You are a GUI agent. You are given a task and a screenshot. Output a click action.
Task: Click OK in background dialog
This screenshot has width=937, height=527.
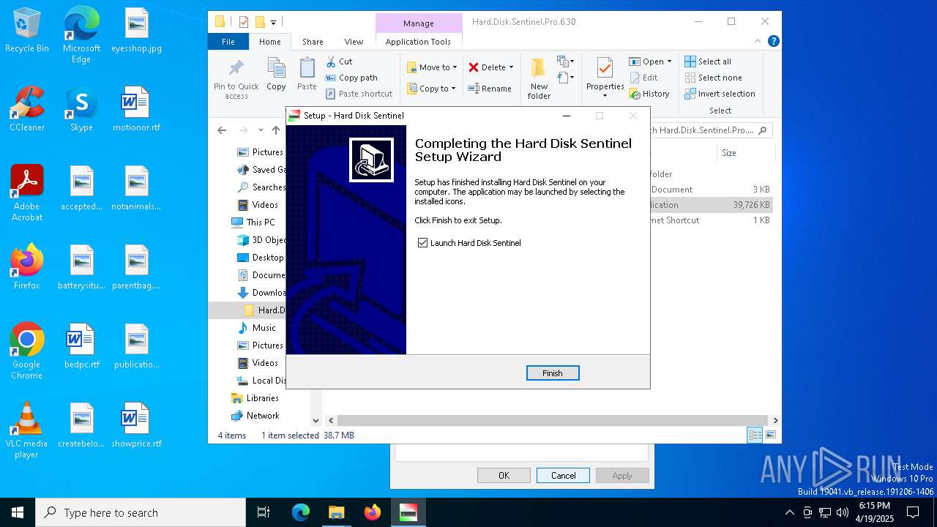coord(504,476)
